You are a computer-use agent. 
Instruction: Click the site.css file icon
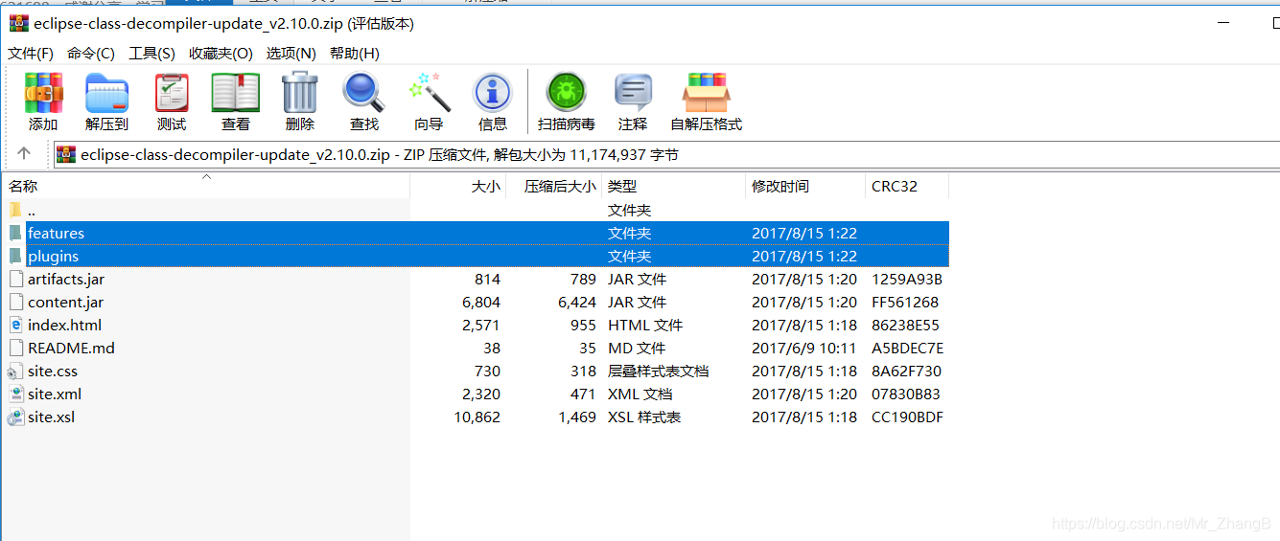15,371
